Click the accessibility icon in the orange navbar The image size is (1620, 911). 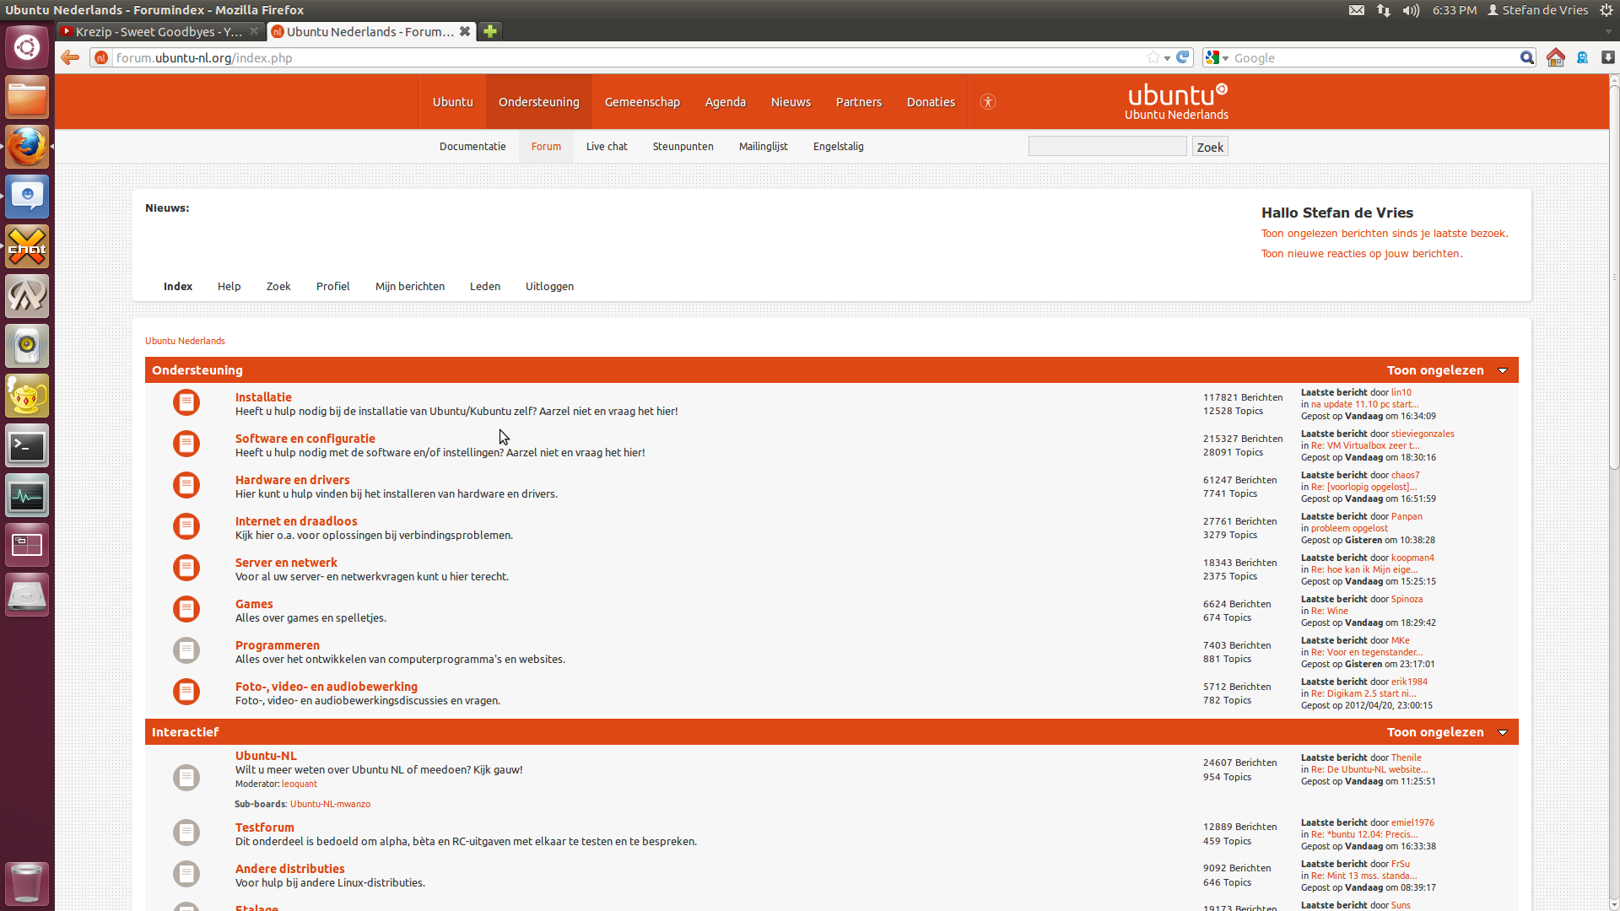[988, 102]
